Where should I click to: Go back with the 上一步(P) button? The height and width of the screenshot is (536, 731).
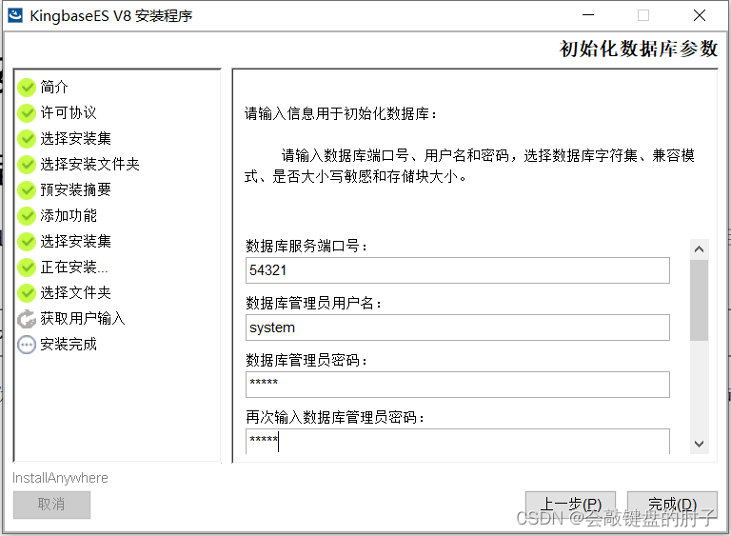point(570,505)
